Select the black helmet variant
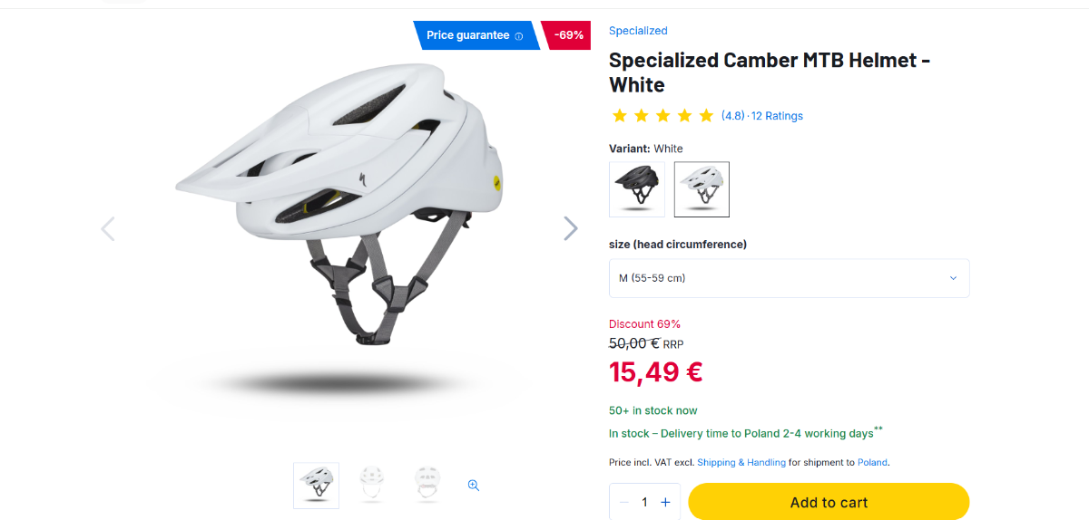Viewport: 1089px width, 520px height. 637,189
